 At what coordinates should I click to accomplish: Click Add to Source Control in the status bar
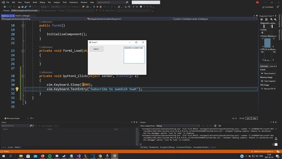tap(263, 151)
